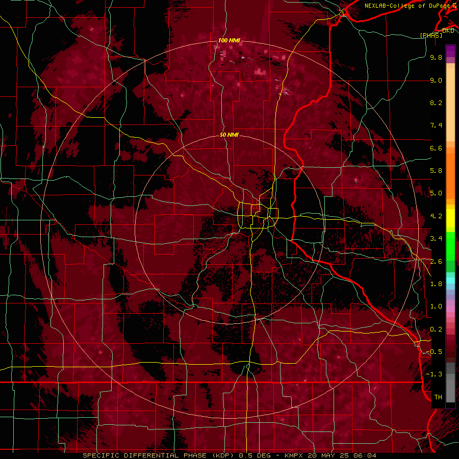Click the 1.0 value on the color scale
The height and width of the screenshot is (459, 459).
click(436, 307)
